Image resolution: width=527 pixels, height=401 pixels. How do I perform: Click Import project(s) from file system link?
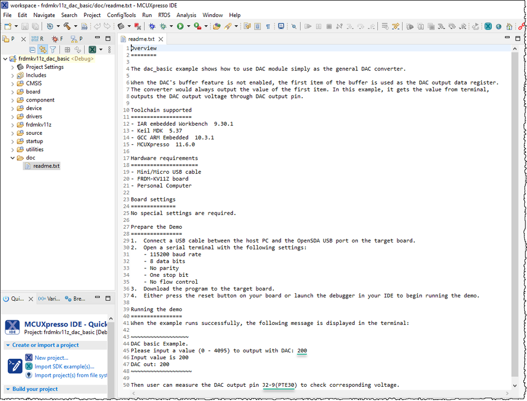(x=71, y=376)
